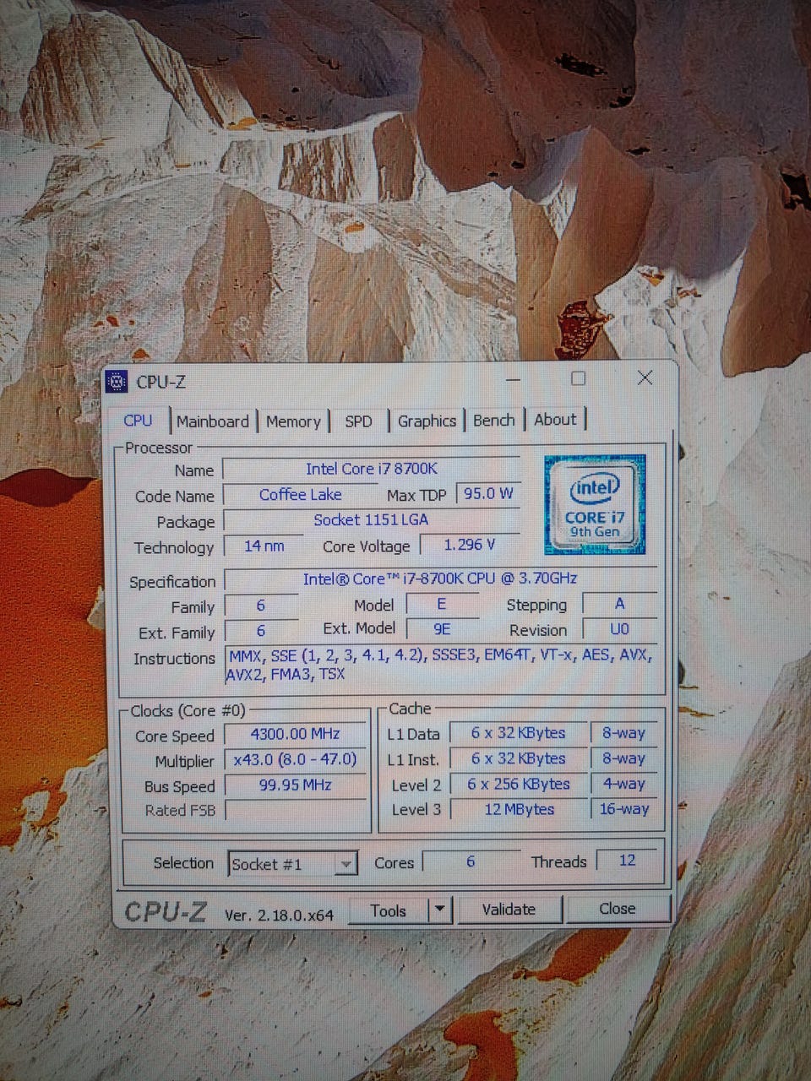The width and height of the screenshot is (811, 1081).
Task: Click the Tools button
Action: [x=389, y=910]
